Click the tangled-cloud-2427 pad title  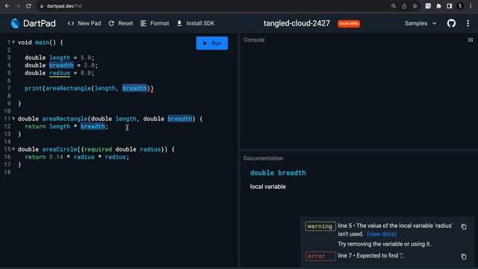(297, 23)
